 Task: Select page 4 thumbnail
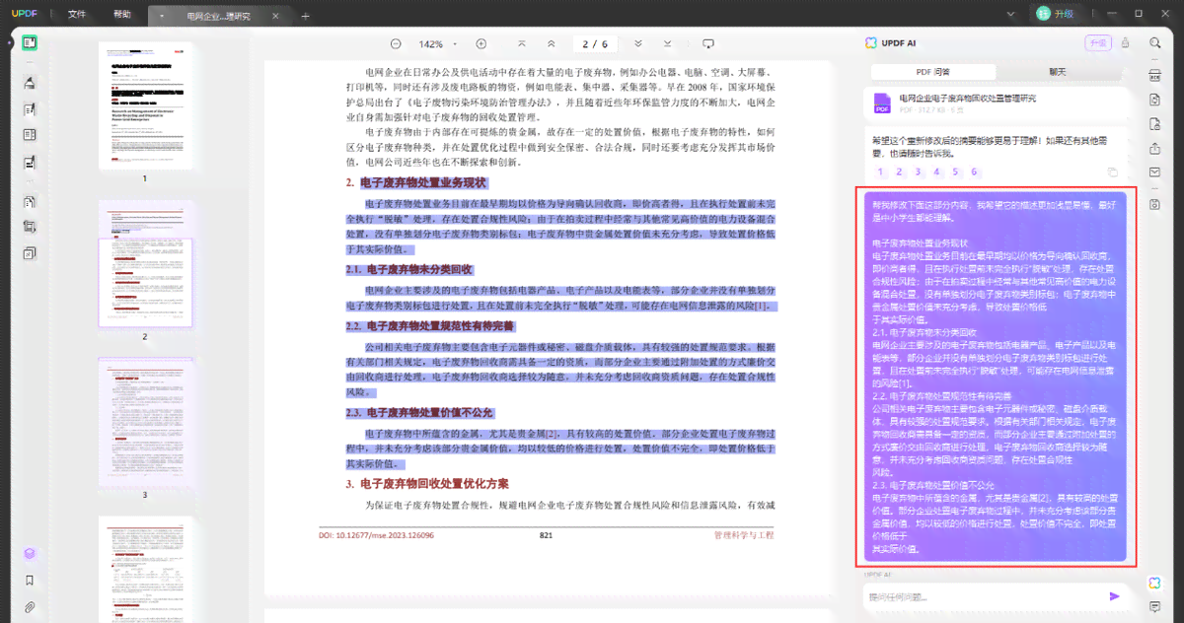coord(145,570)
